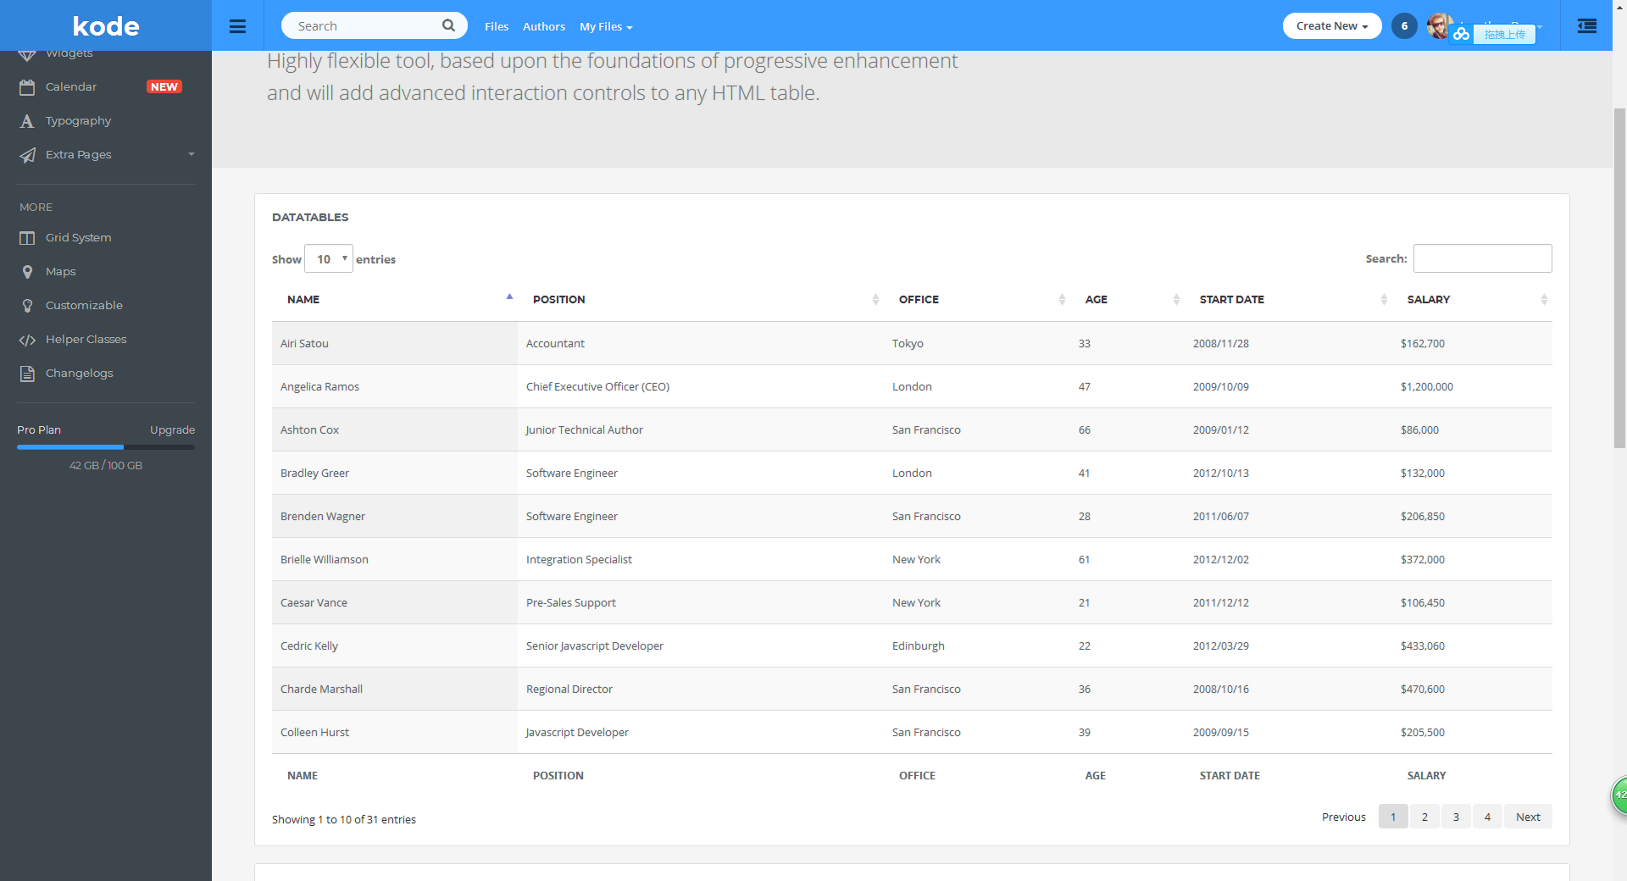Click the Ashton Cox name cell
The width and height of the screenshot is (1627, 881).
pos(394,429)
